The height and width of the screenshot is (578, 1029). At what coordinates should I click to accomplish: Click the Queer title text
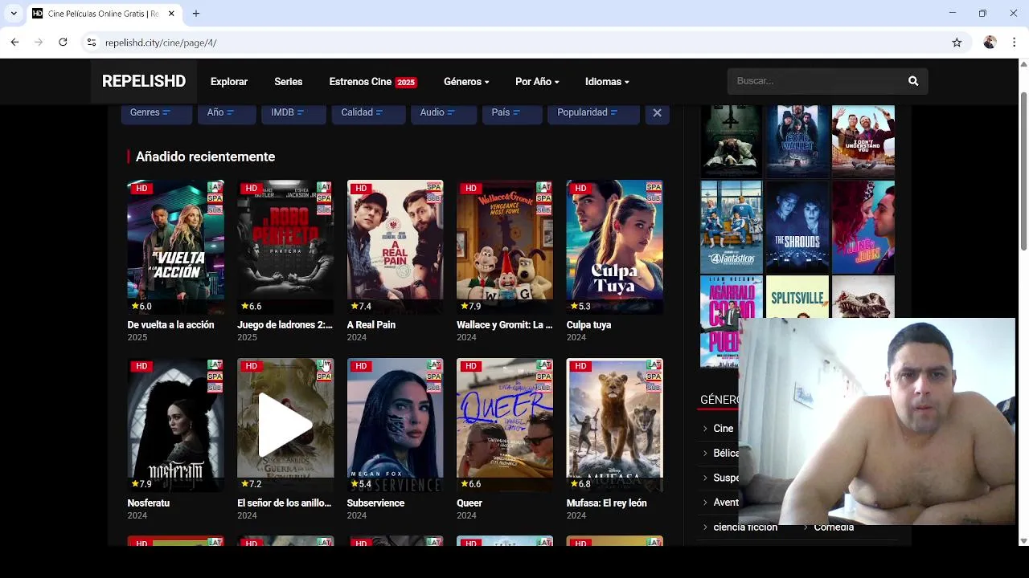click(x=469, y=503)
